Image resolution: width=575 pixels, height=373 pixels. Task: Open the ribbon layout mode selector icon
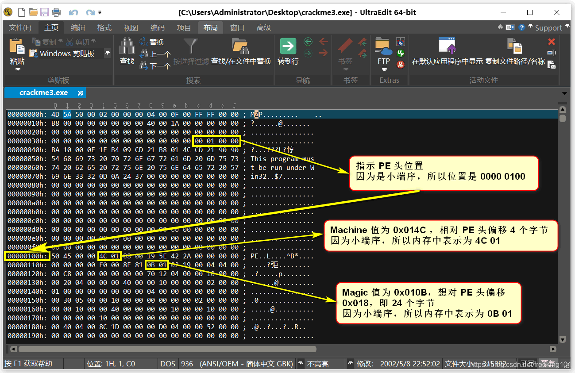pos(510,27)
